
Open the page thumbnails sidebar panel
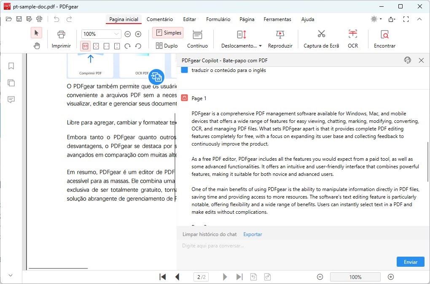(x=11, y=83)
